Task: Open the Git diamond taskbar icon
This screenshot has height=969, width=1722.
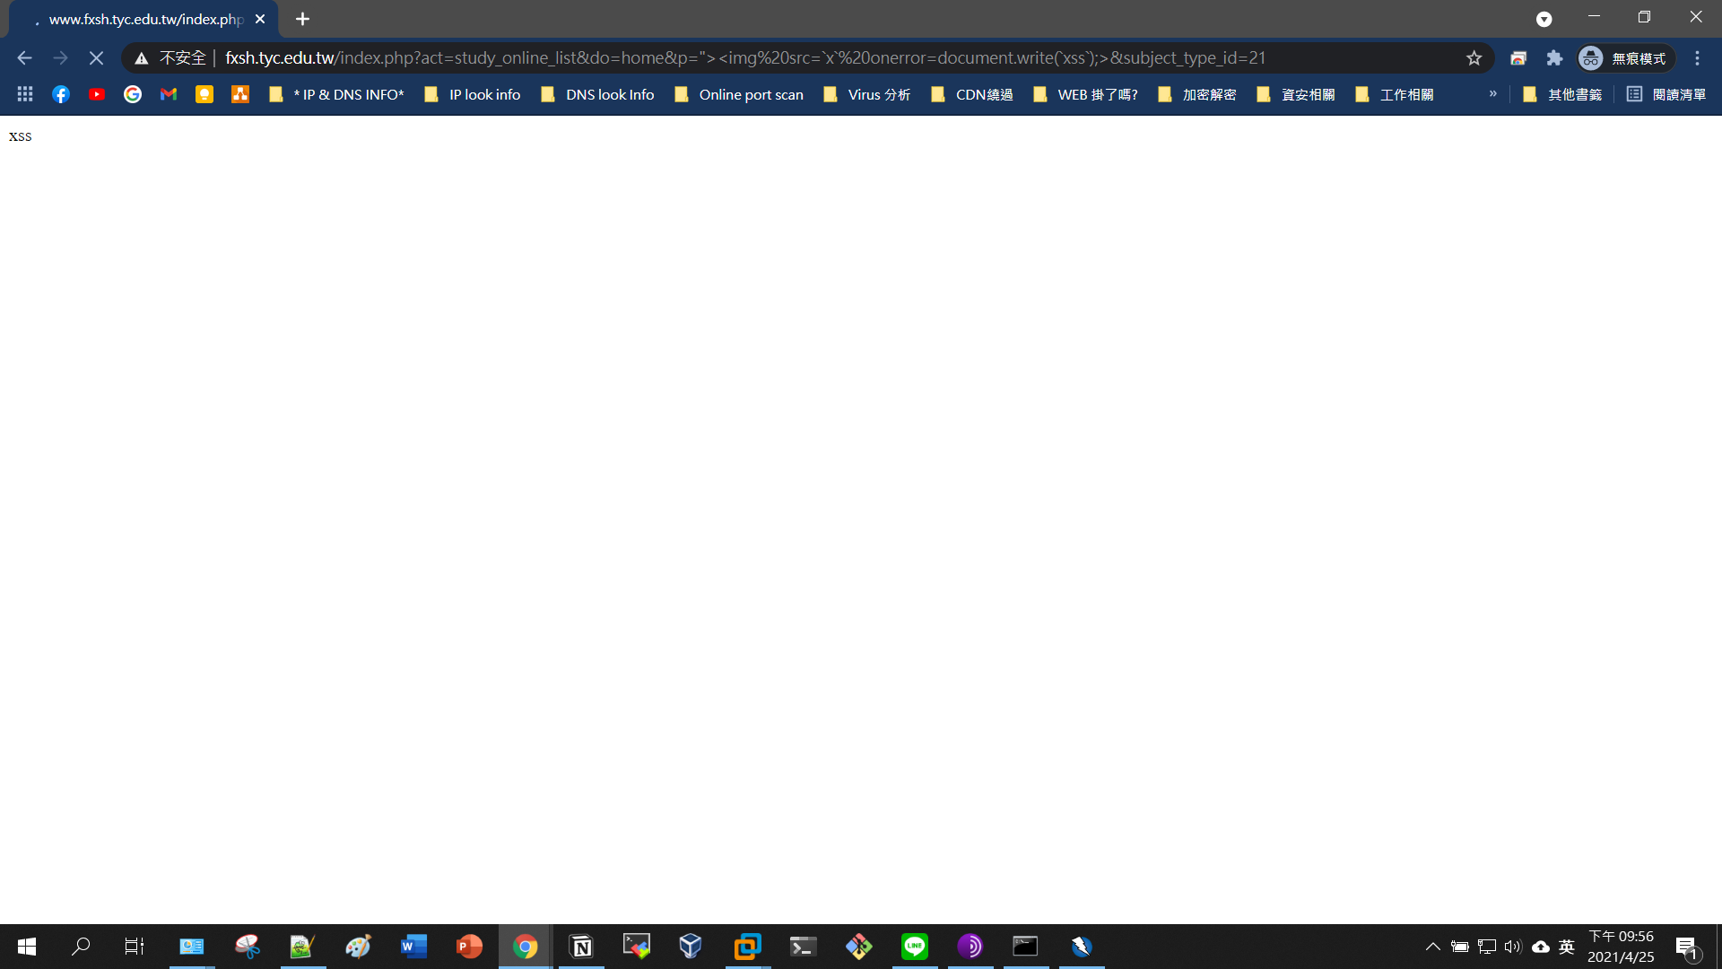Action: [x=858, y=947]
